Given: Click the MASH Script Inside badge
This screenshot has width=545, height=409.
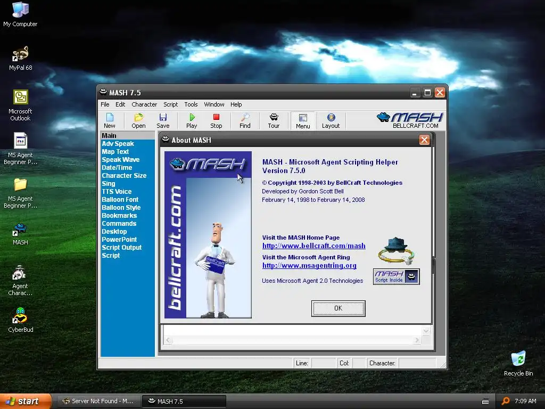Looking at the screenshot, I should (x=396, y=276).
